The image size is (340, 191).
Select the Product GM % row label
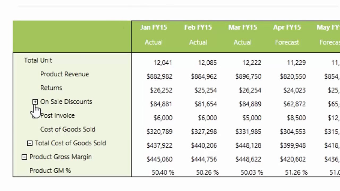[50, 171]
